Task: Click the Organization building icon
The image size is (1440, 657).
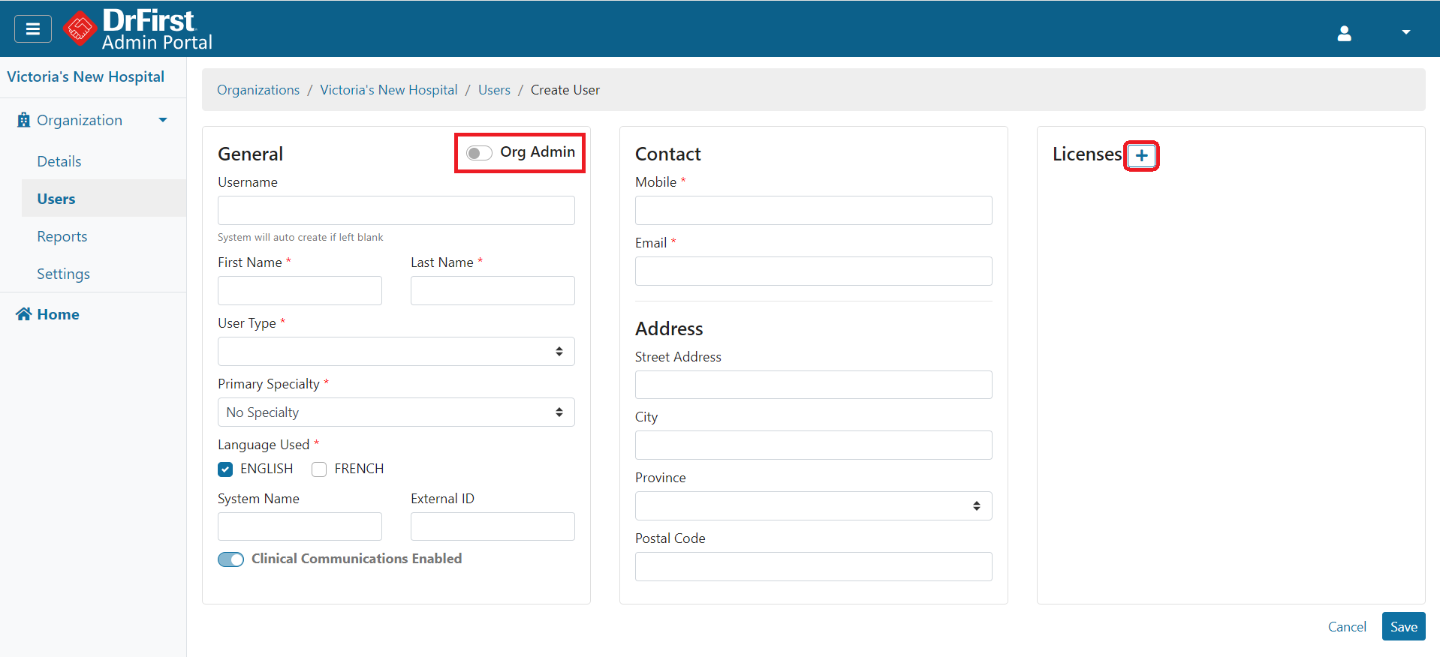Action: (24, 120)
